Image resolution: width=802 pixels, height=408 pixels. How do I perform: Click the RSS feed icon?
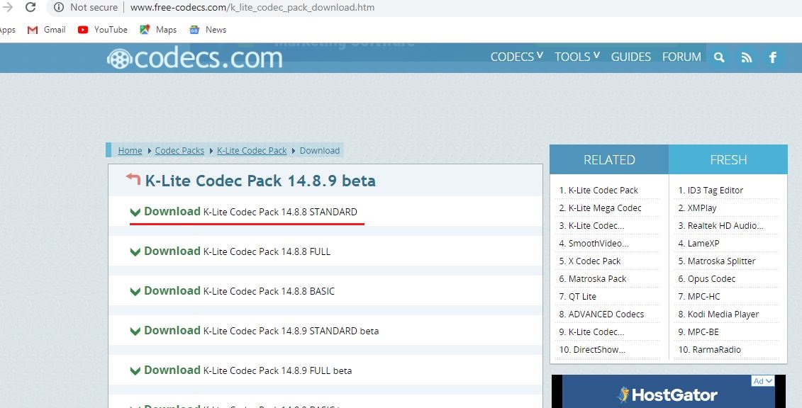pyautogui.click(x=746, y=57)
